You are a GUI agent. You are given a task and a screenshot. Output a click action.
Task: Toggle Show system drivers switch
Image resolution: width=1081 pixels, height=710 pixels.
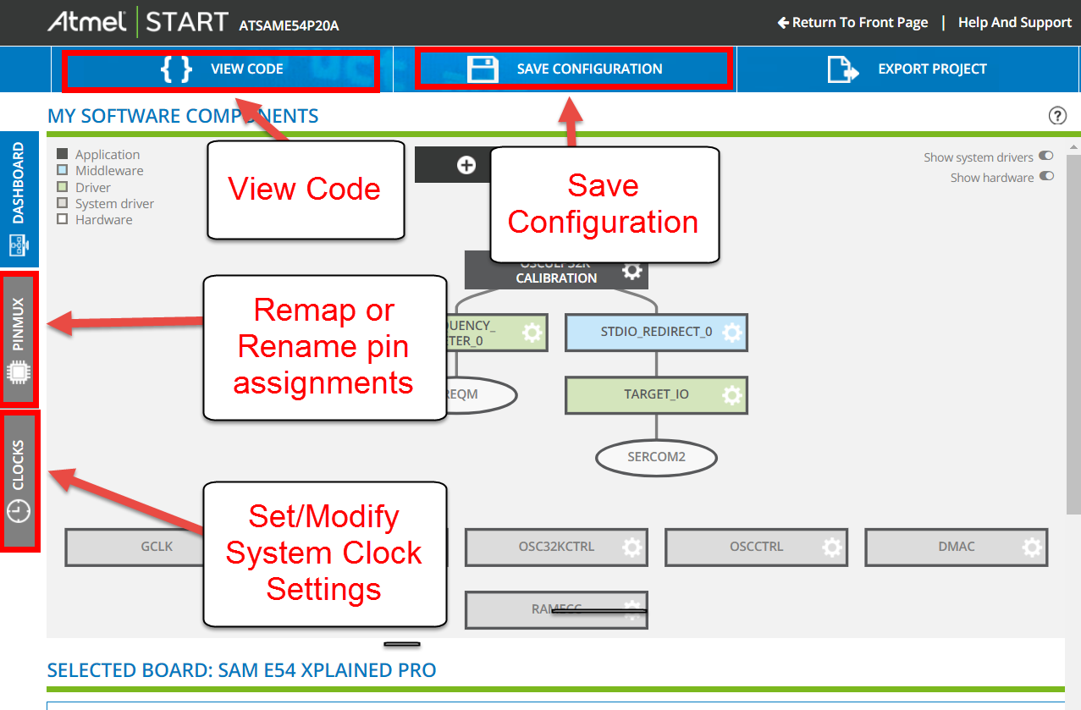coord(1046,157)
